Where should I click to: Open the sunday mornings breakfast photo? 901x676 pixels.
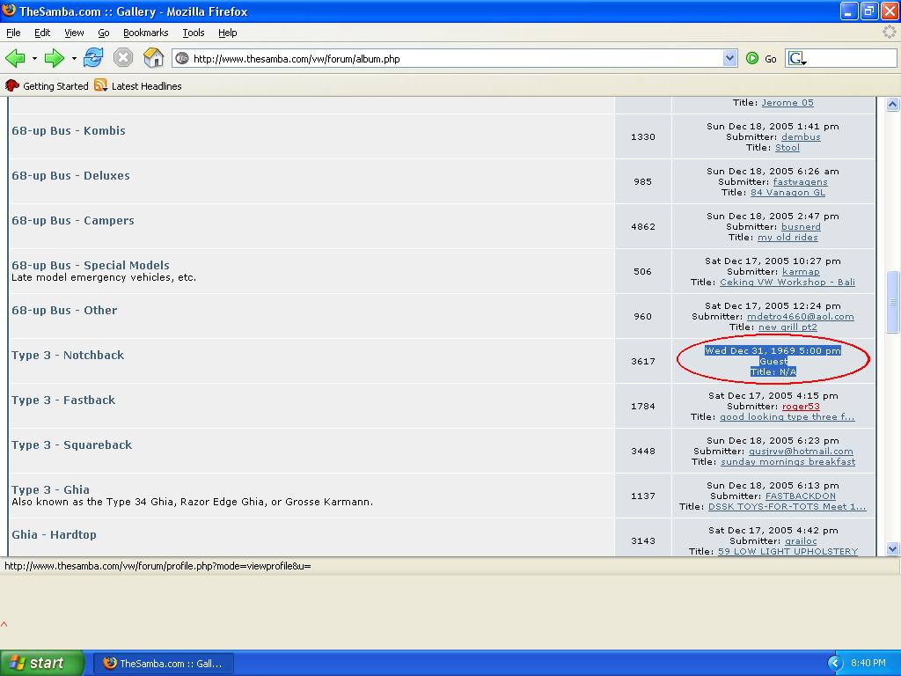point(787,461)
